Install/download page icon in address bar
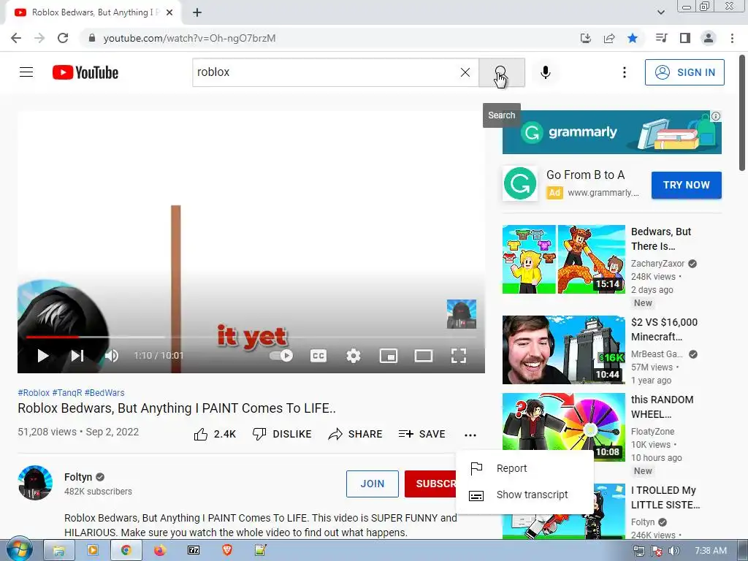Viewport: 748px width, 561px height. click(585, 38)
